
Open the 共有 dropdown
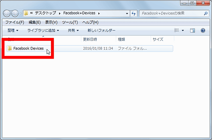point(73,31)
